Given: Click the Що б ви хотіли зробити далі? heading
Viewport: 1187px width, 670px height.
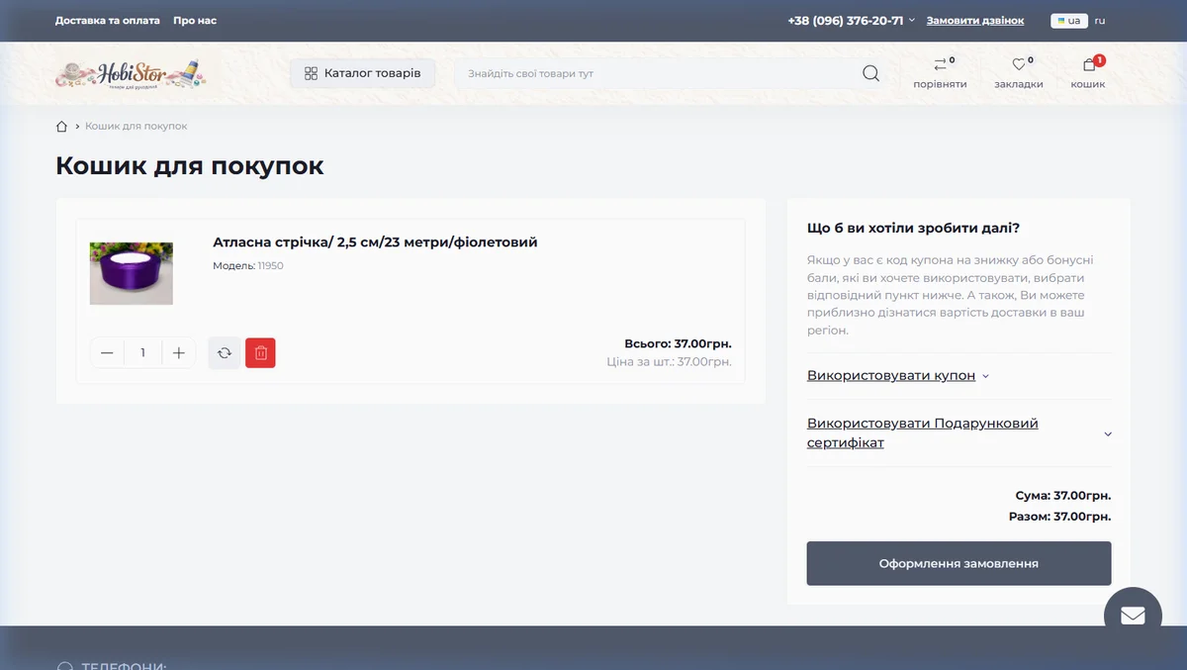Looking at the screenshot, I should tap(913, 228).
